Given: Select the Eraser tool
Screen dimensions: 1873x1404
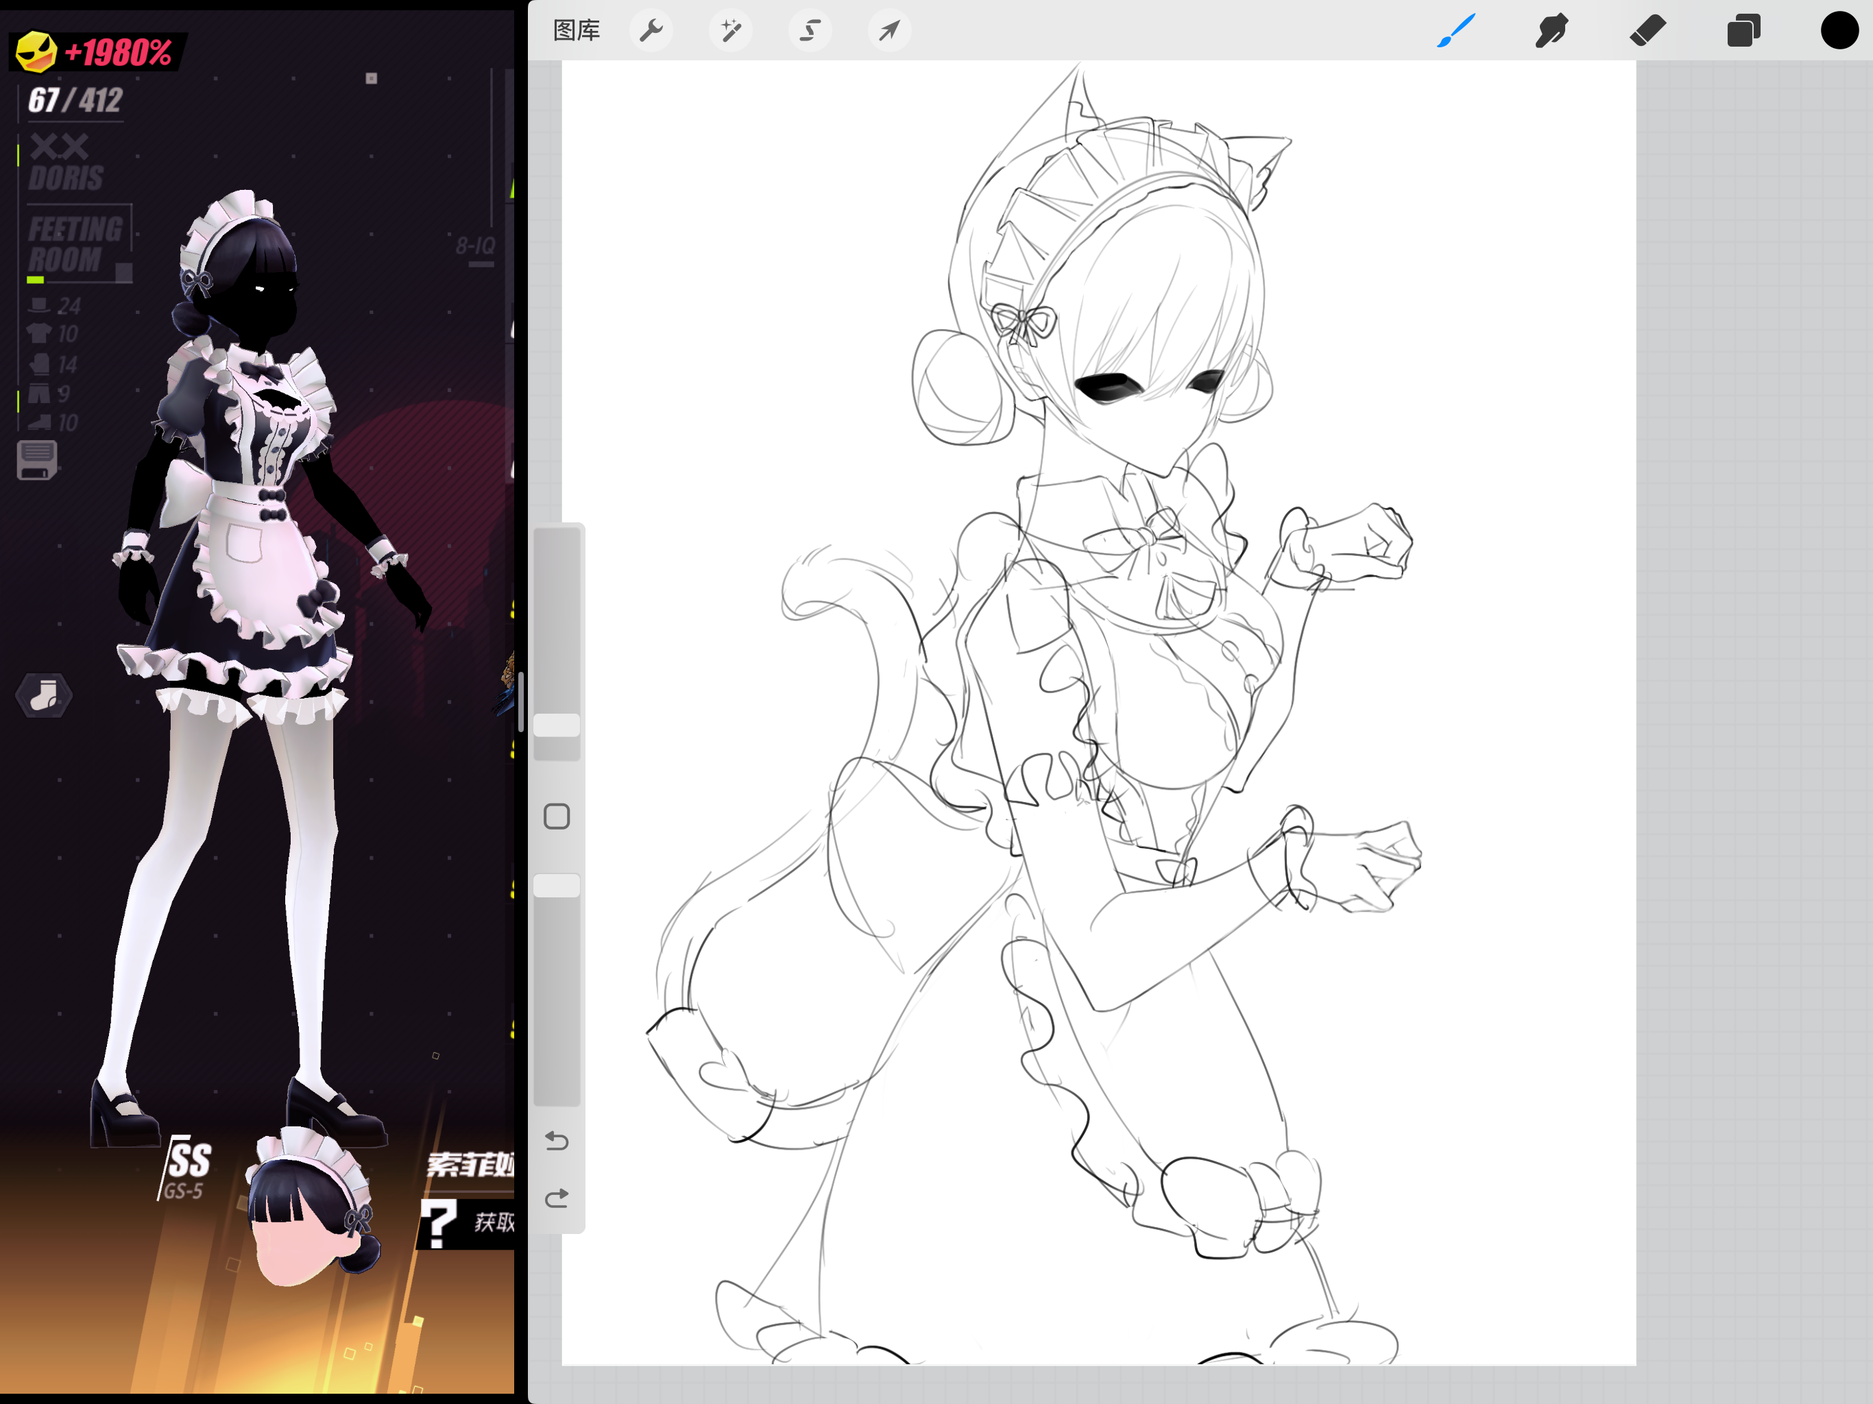Looking at the screenshot, I should coord(1647,30).
